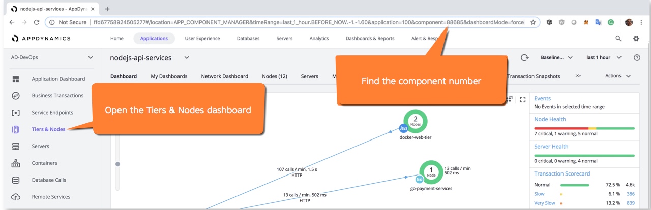Switch to the Network Dashboard tab
Image resolution: width=651 pixels, height=210 pixels.
(x=224, y=76)
